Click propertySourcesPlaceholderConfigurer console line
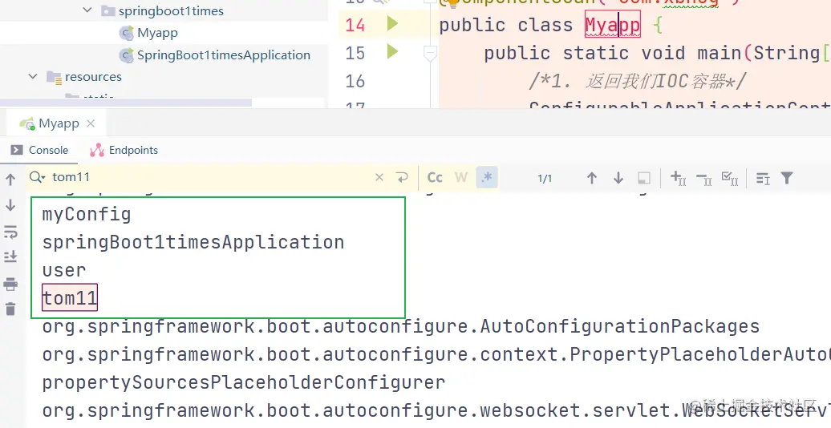Screen dimensions: 831x428 [x=244, y=382]
